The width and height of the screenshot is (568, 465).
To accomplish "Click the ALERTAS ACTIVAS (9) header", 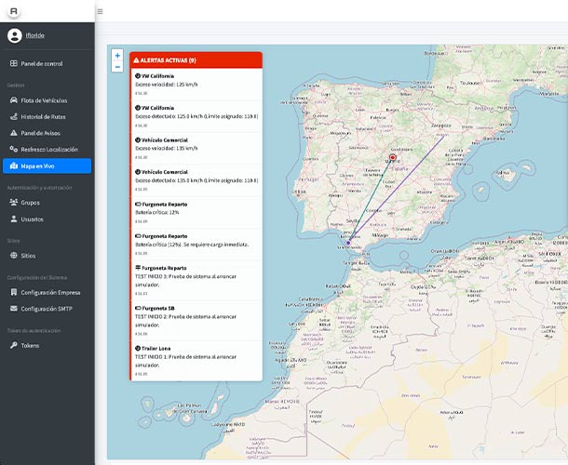I will click(196, 60).
